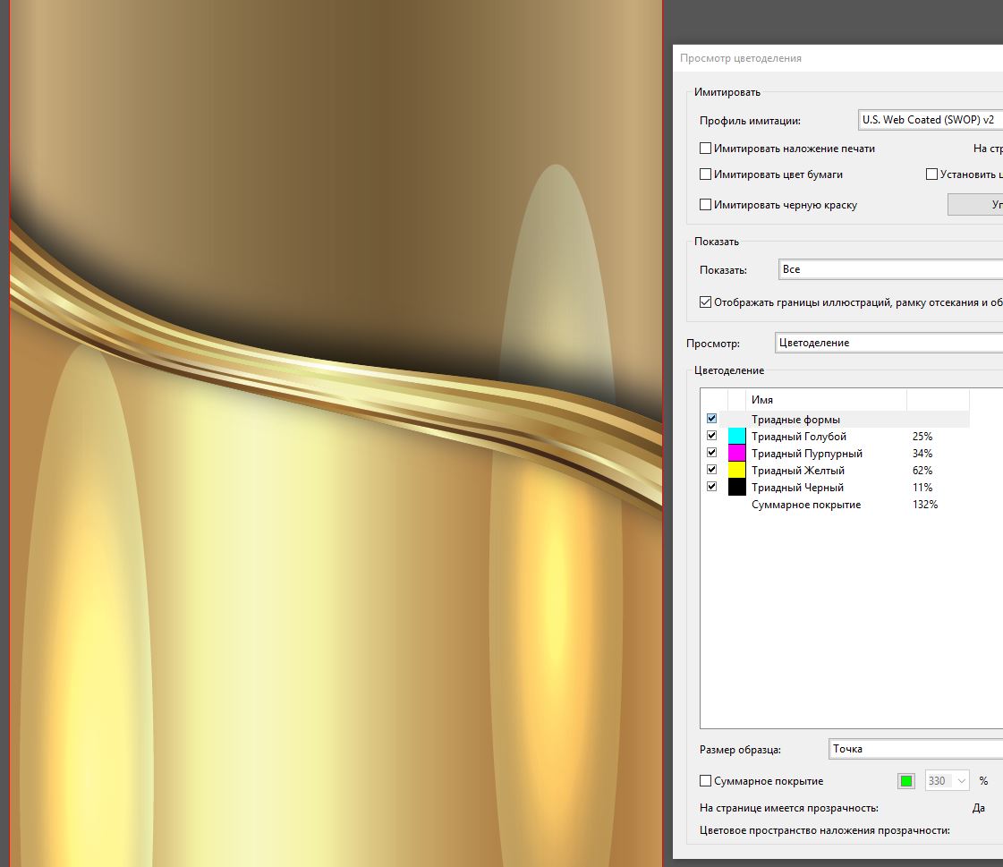Click the 34% magenta coverage value

coord(922,454)
